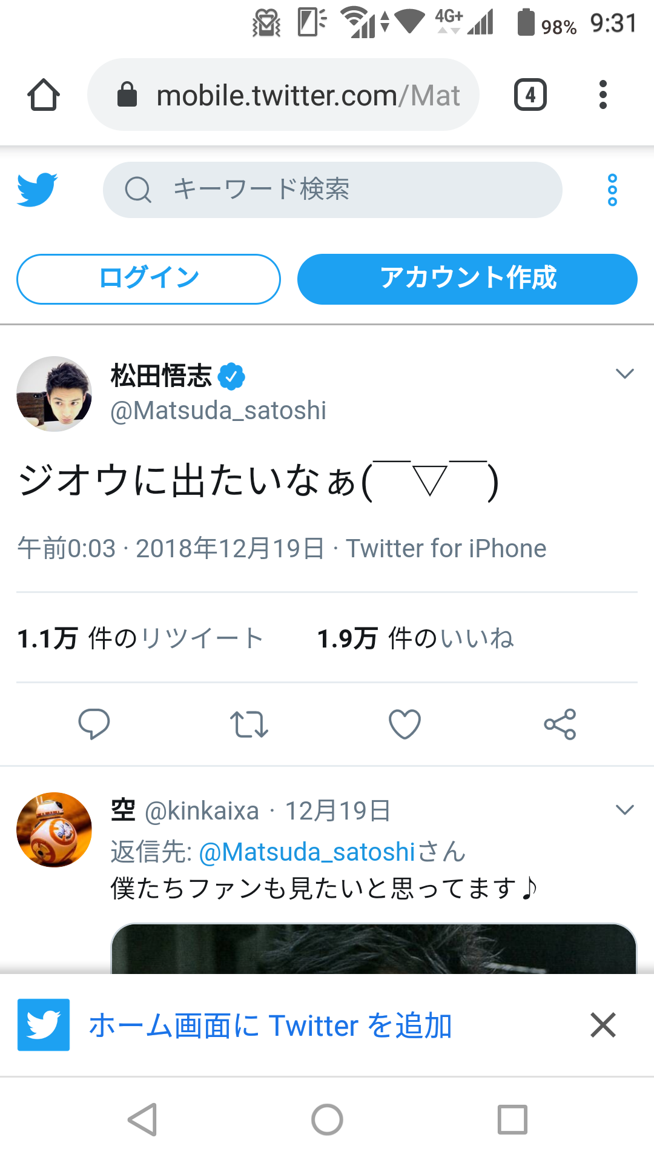Click the ログイン button
This screenshot has height=1163, width=654.
148,279
